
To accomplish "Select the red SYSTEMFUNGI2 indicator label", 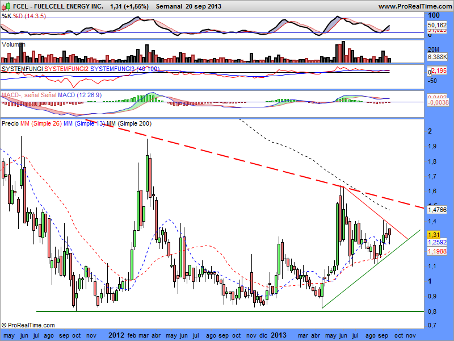I will tap(66, 69).
